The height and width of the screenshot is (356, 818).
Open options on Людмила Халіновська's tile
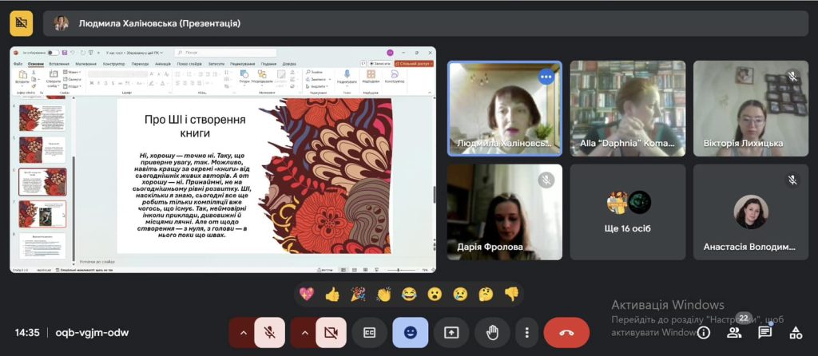[x=546, y=77]
